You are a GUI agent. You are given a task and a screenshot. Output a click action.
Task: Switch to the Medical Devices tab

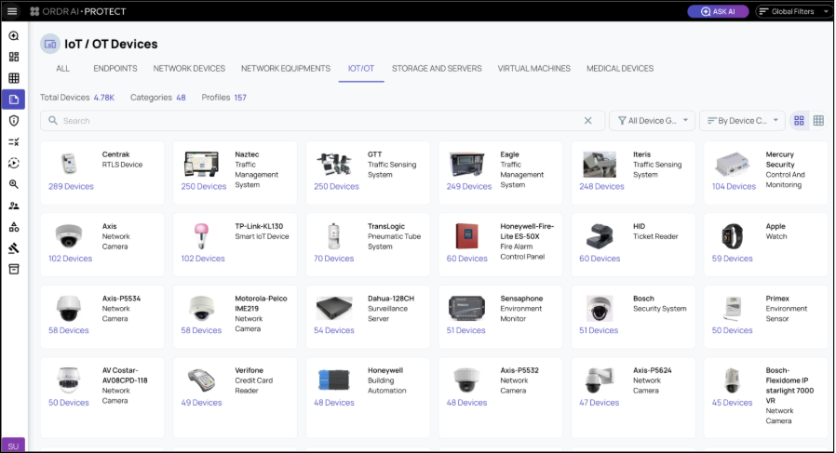(x=619, y=69)
